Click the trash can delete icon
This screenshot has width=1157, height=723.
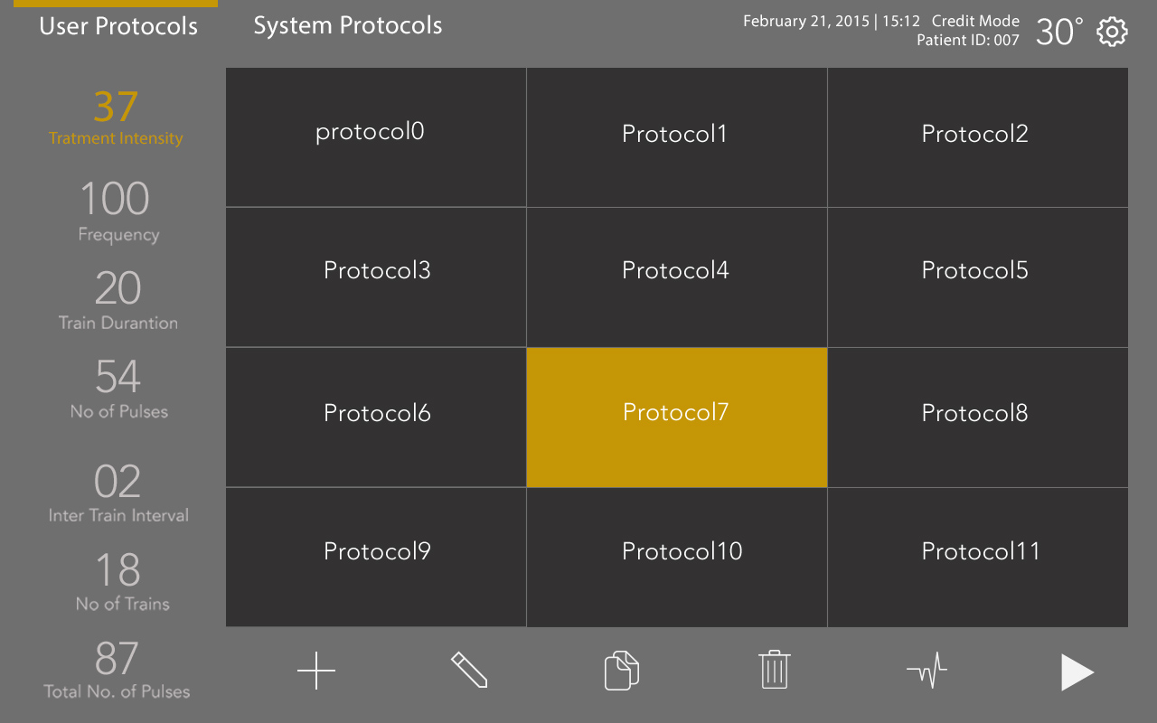pos(775,671)
